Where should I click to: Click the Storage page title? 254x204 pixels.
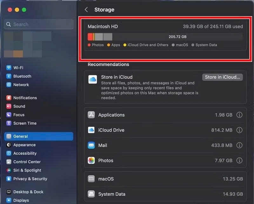coord(104,10)
